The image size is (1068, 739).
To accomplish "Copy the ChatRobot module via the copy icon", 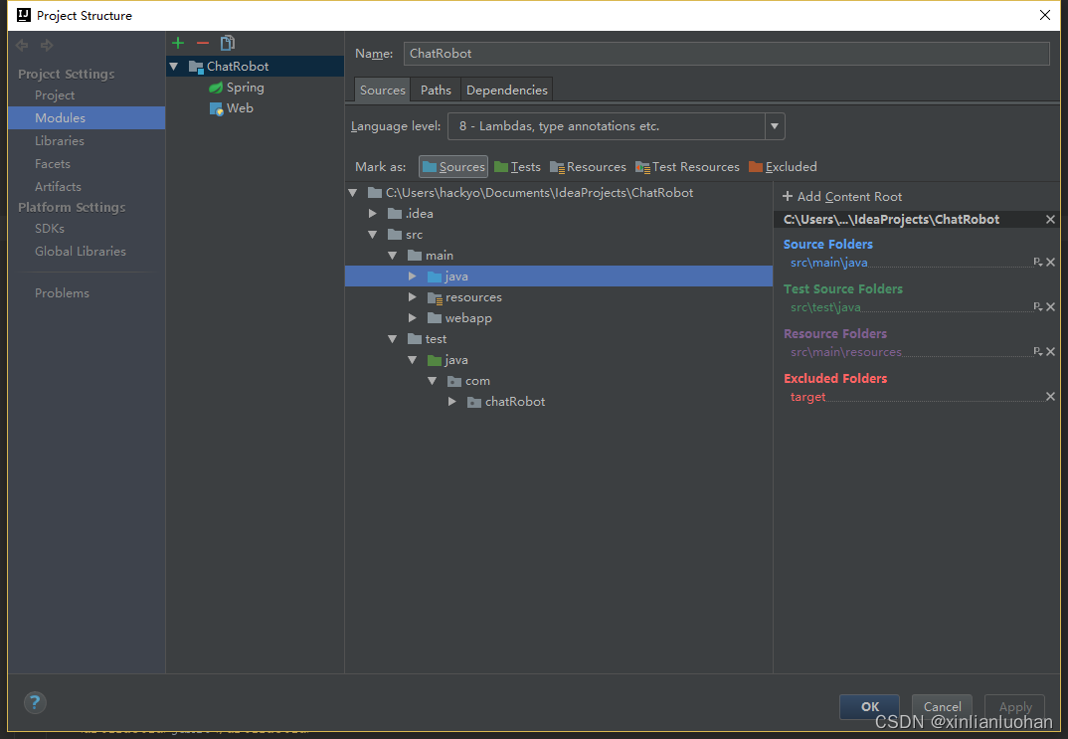I will 227,42.
